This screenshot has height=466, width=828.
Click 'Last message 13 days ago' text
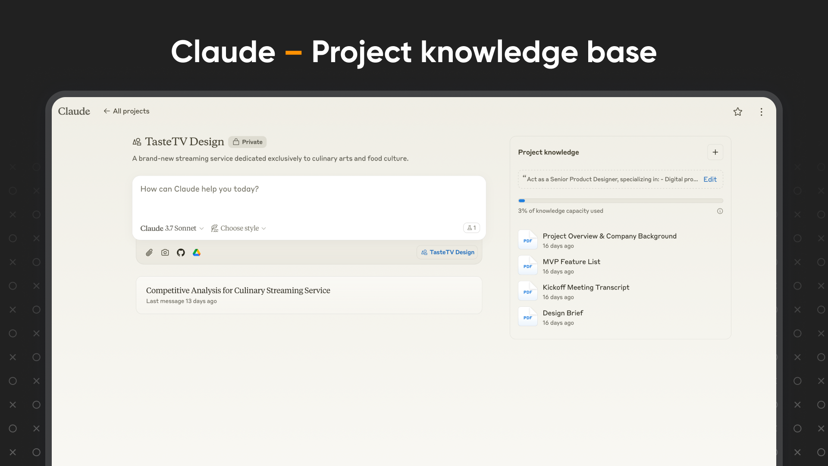(x=182, y=301)
